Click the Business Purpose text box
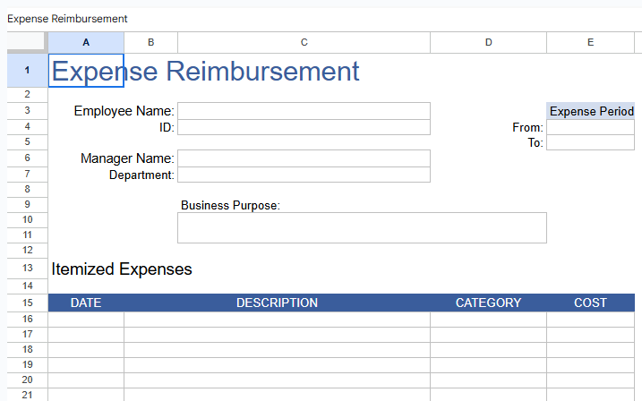The width and height of the screenshot is (642, 401). point(362,227)
